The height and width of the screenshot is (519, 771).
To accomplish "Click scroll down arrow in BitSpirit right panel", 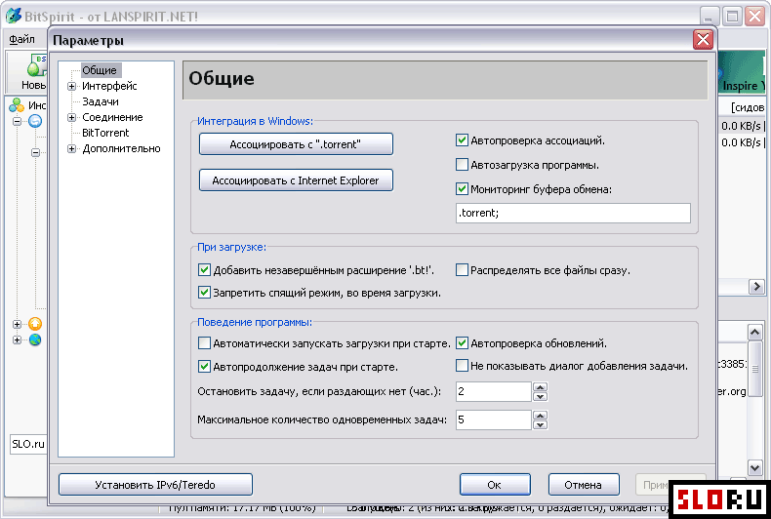I will point(755,467).
